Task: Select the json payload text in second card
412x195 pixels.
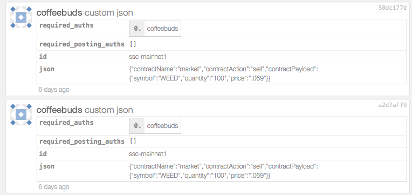Action: [223, 171]
